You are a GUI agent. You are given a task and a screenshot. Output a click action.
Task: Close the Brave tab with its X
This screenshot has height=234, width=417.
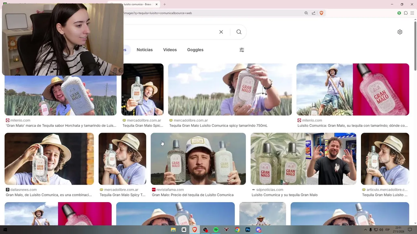tap(156, 4)
